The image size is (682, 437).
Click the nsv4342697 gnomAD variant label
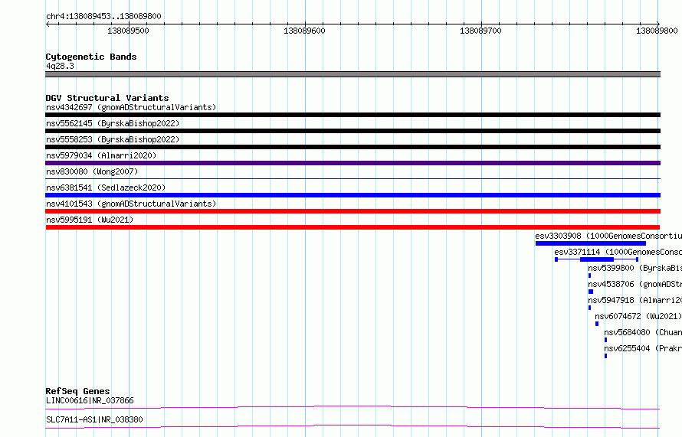[x=131, y=107]
